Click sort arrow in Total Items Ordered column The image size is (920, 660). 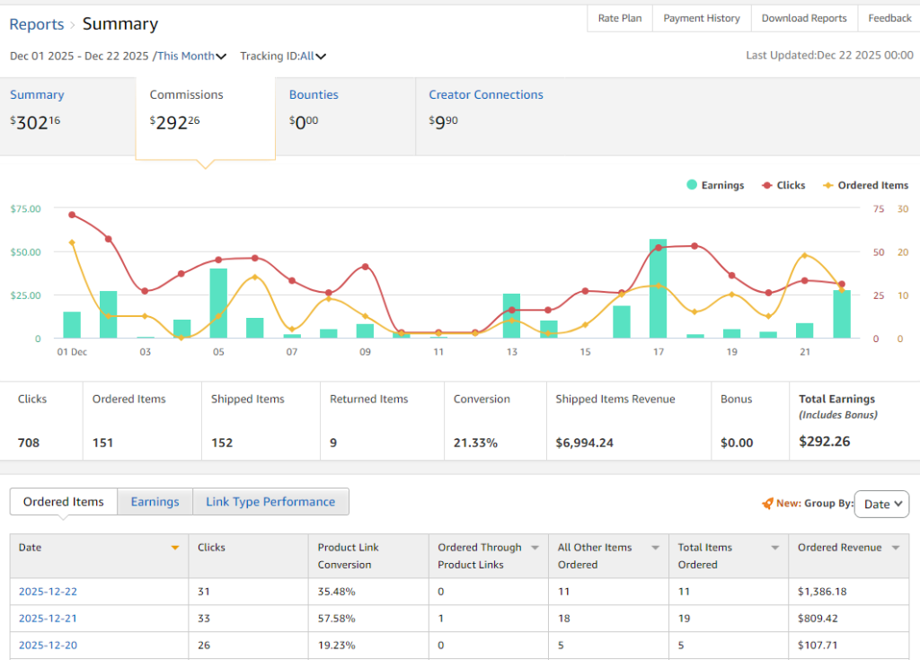tap(774, 548)
